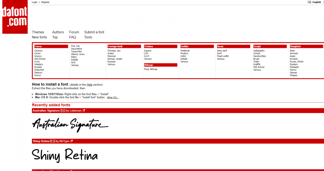Browse Russian fonts
Viewport: 324px width, 171px height.
coord(111,62)
